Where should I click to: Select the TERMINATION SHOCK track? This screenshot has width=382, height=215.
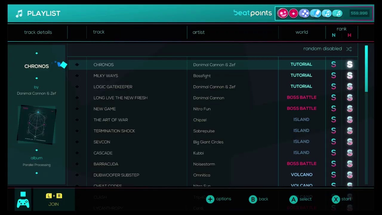212,131
